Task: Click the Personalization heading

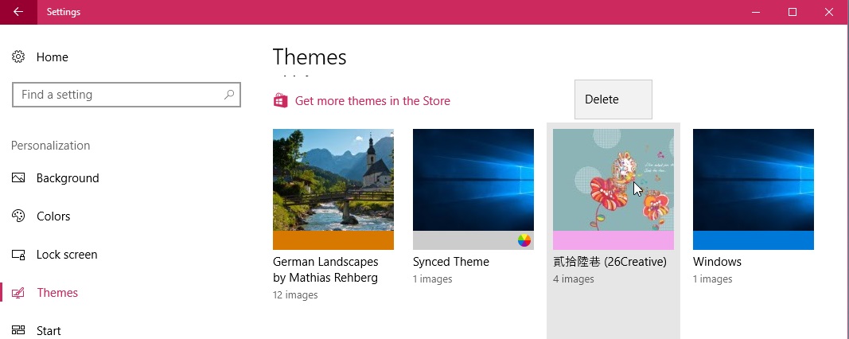Action: pos(50,146)
